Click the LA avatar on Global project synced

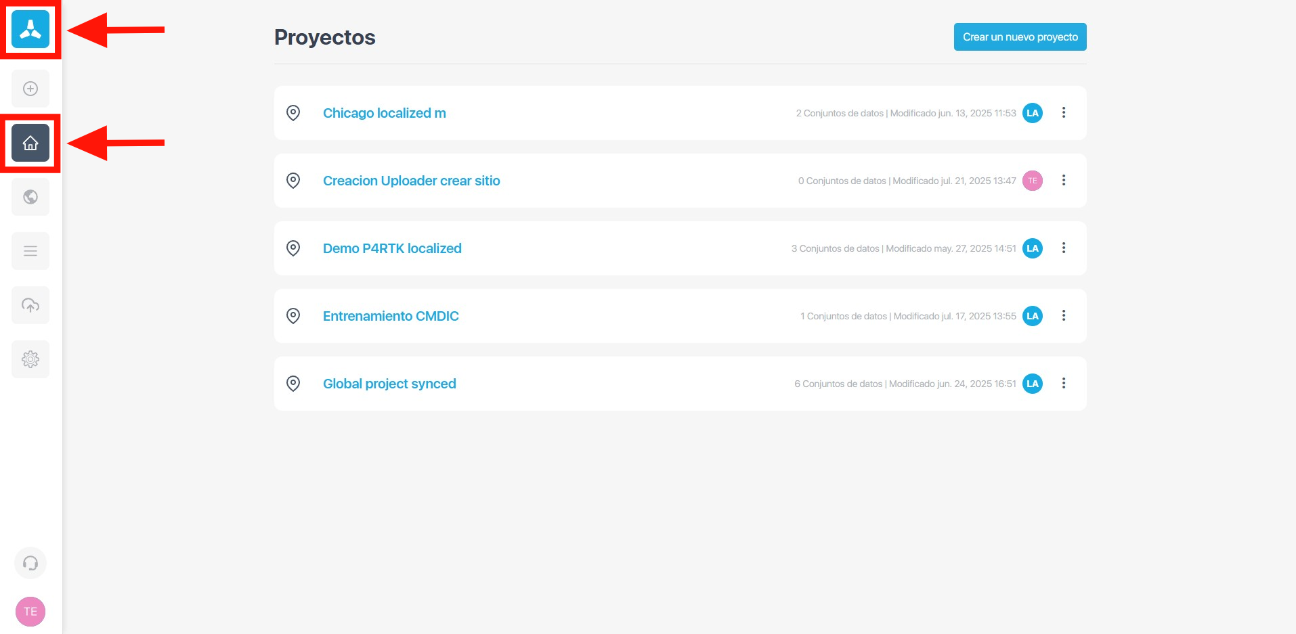click(1032, 383)
